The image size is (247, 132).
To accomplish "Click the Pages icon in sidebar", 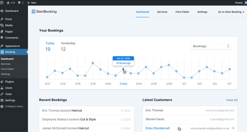I will point(2,32).
